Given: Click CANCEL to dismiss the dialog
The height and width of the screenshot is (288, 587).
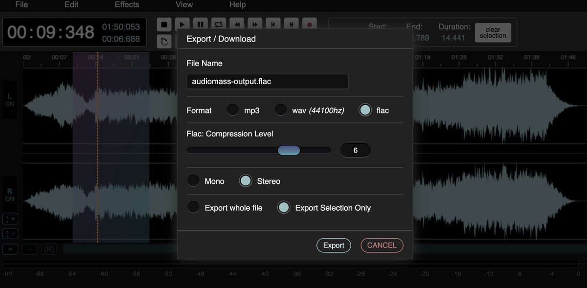Looking at the screenshot, I should pos(382,245).
